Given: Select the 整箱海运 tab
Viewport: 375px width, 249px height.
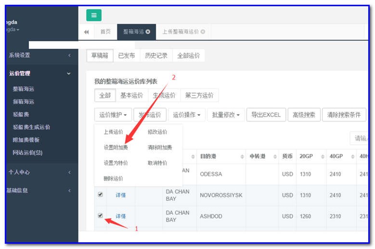Looking at the screenshot, I should 133,32.
